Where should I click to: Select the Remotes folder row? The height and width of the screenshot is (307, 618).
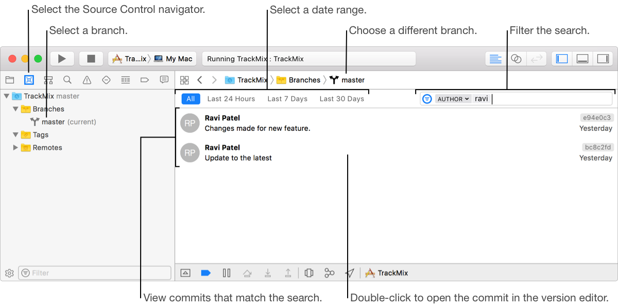(88, 147)
